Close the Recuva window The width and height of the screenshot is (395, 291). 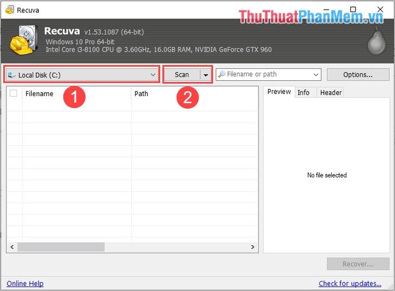click(x=380, y=10)
